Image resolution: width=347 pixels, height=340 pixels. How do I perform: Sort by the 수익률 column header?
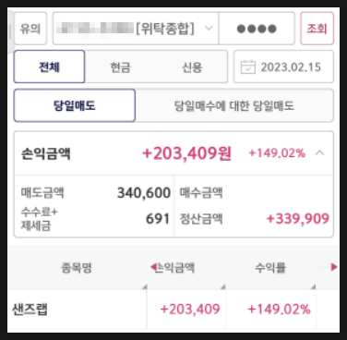[270, 268]
